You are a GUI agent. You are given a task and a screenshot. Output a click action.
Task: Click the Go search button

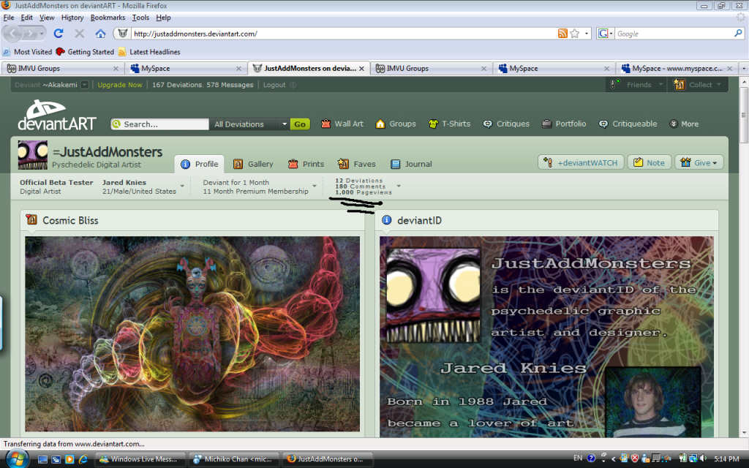point(299,124)
